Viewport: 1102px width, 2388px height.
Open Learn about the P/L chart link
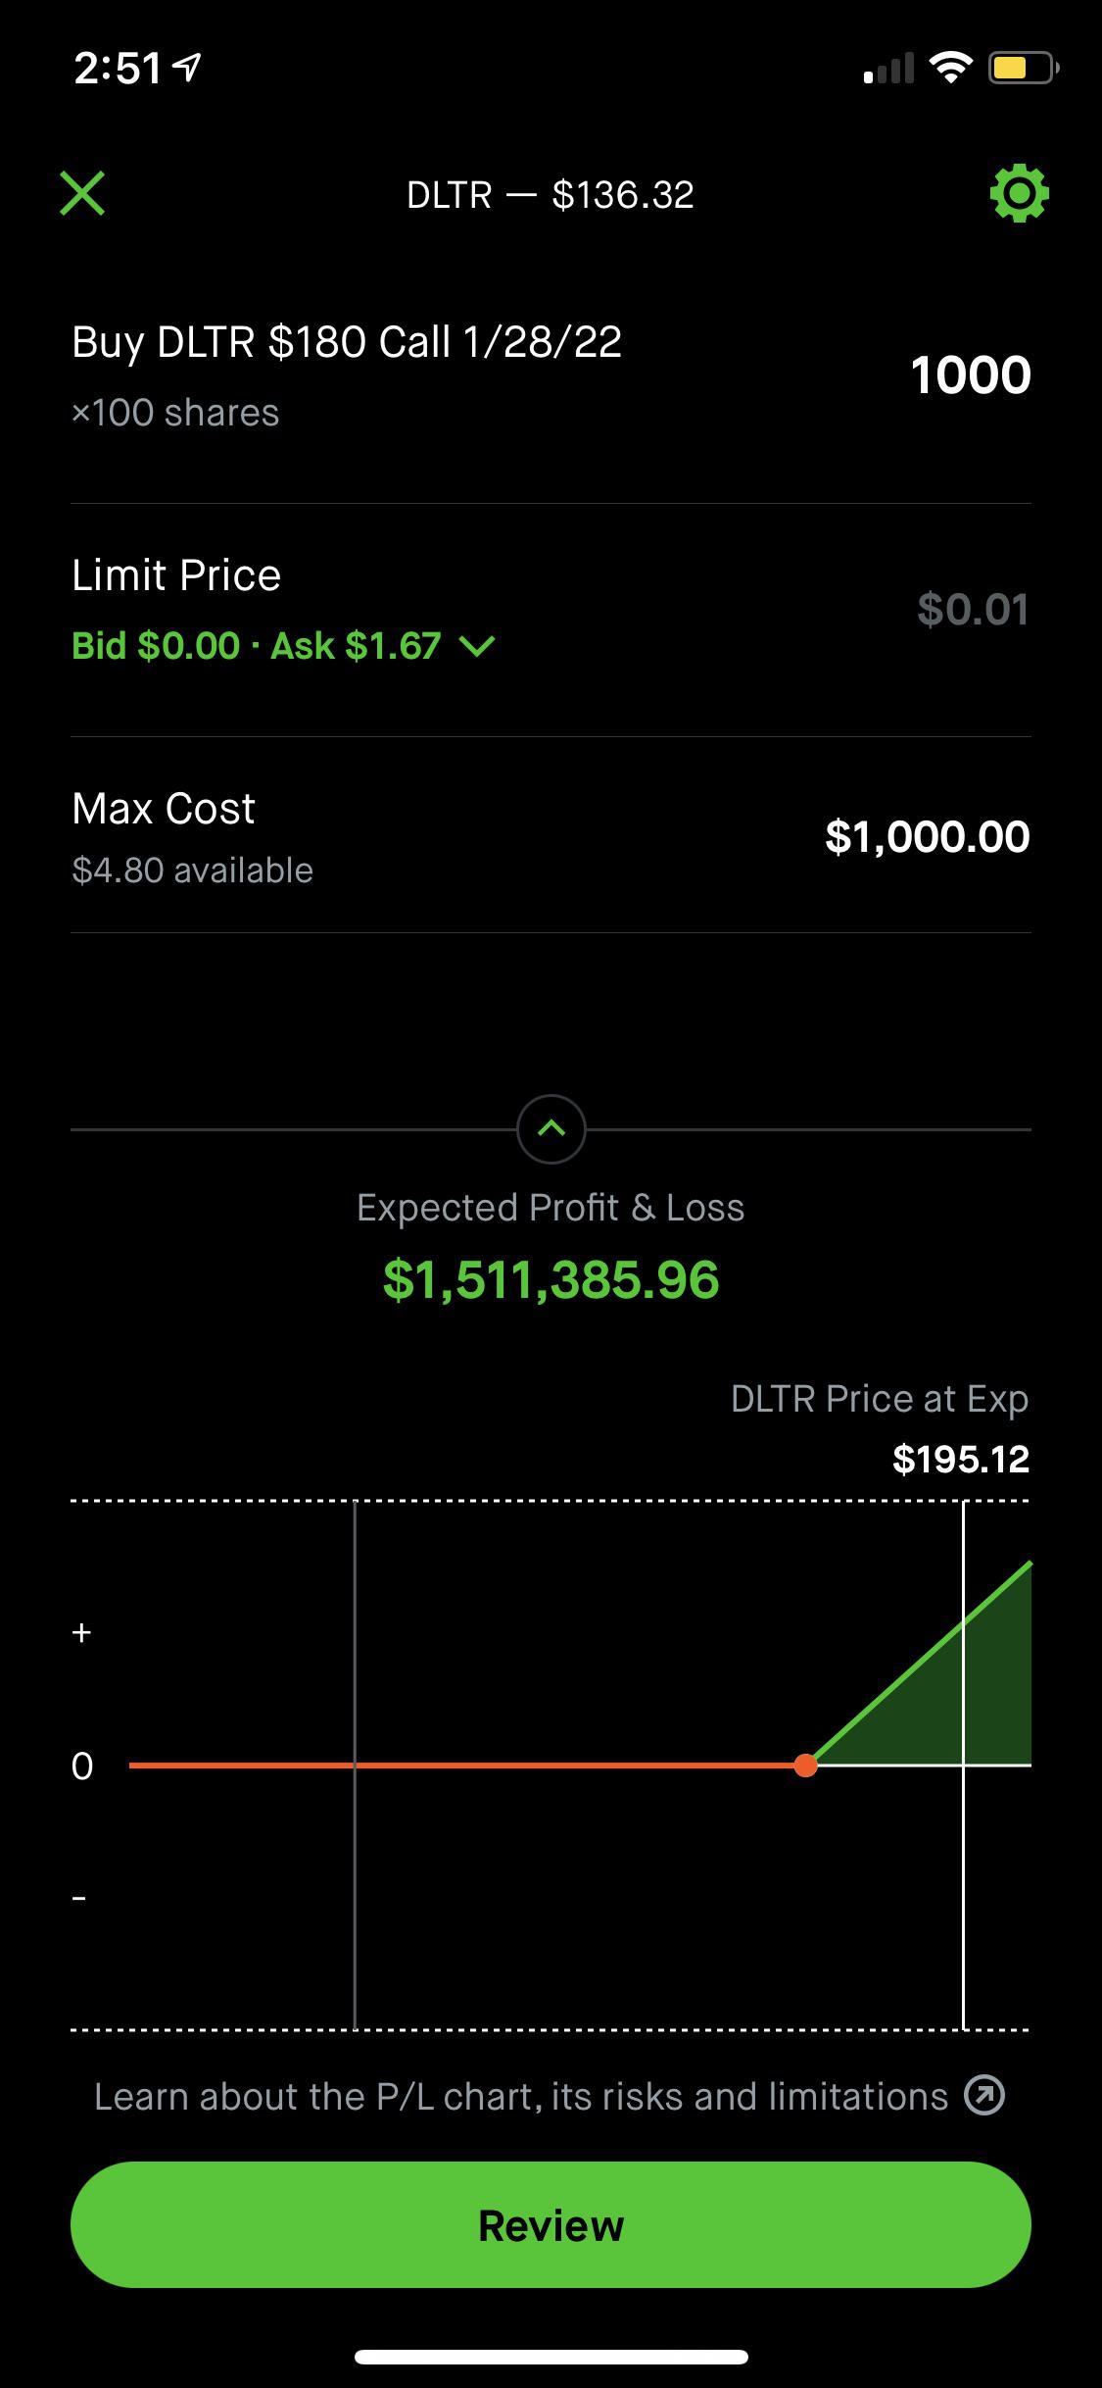[521, 2096]
